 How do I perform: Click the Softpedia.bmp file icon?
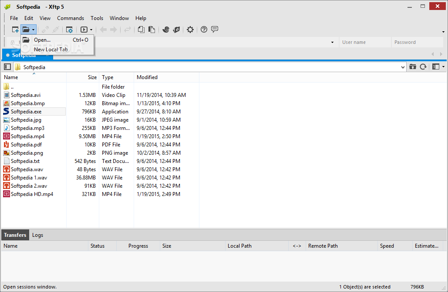coord(6,103)
